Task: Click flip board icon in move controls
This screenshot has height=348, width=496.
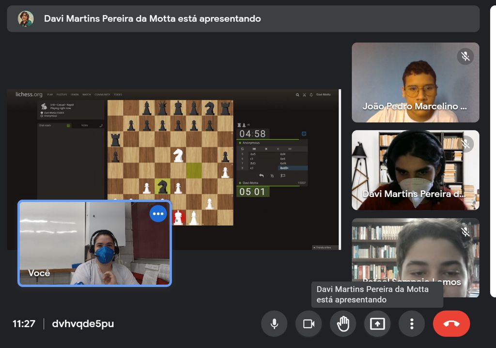Action: pos(242,149)
